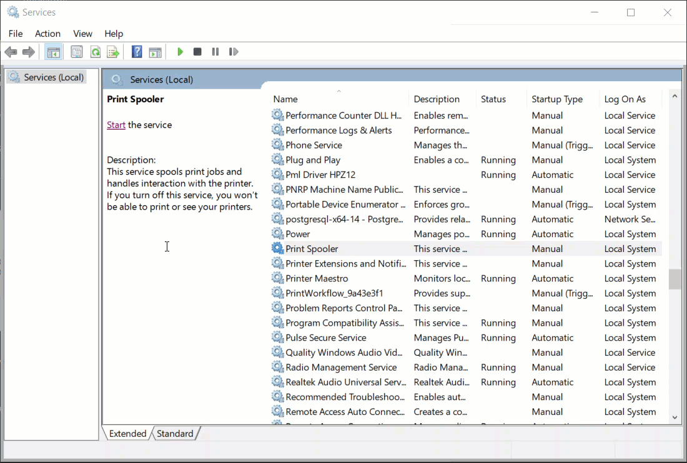This screenshot has height=463, width=687.
Task: Click Automatic startup type of Pulse Secure Service
Action: (553, 338)
